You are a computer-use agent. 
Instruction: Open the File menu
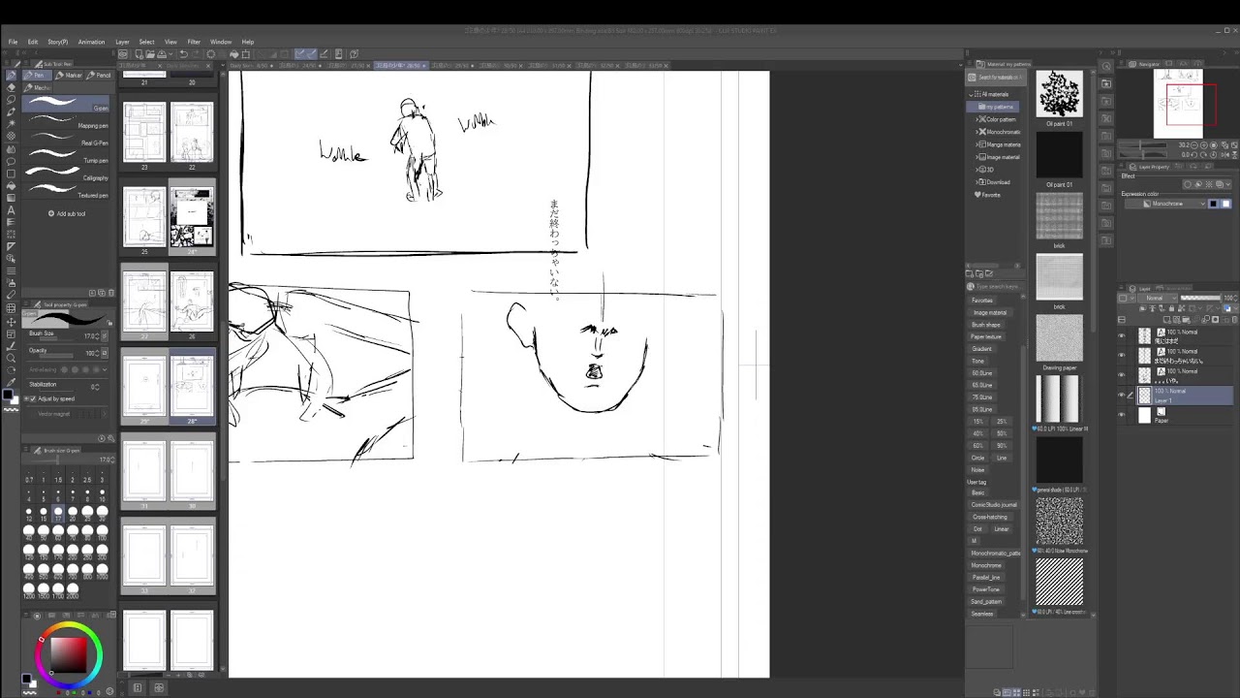tap(13, 42)
